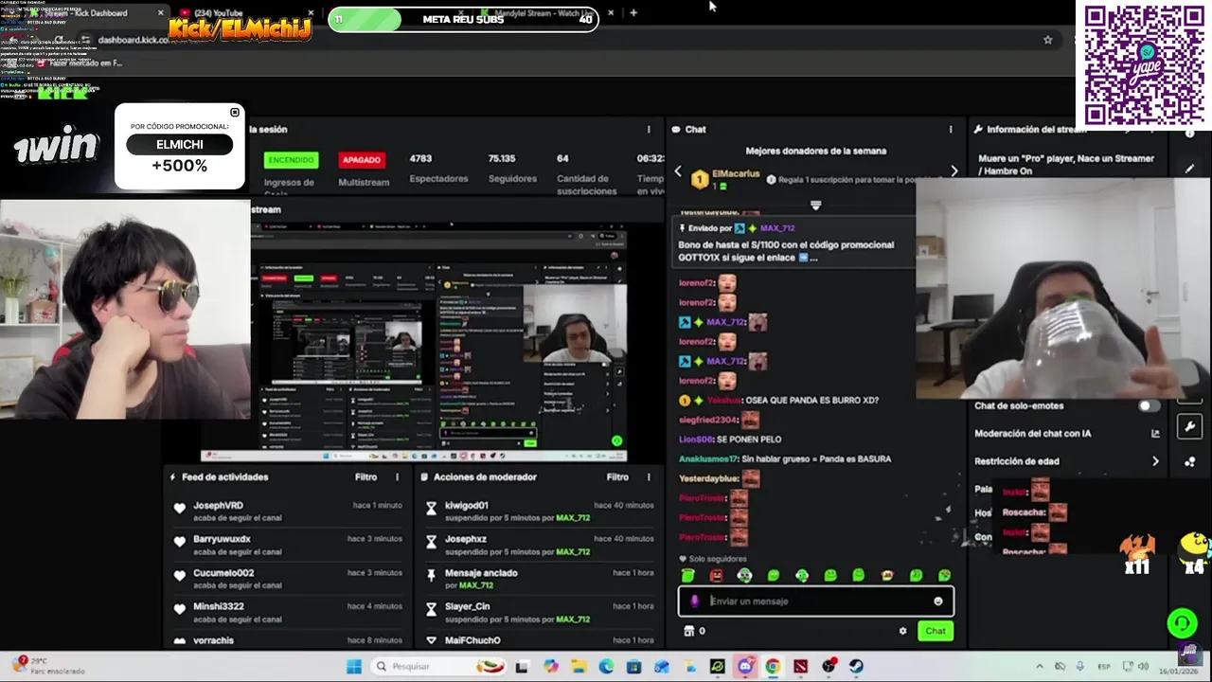Image resolution: width=1212 pixels, height=682 pixels.
Task: Select Slayer_Cin moderation entry
Action: pos(540,612)
